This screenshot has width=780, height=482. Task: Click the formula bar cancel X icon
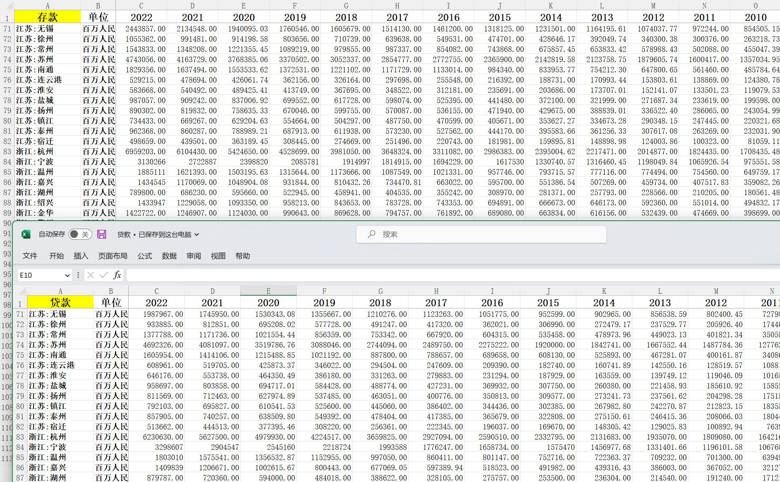tap(91, 275)
